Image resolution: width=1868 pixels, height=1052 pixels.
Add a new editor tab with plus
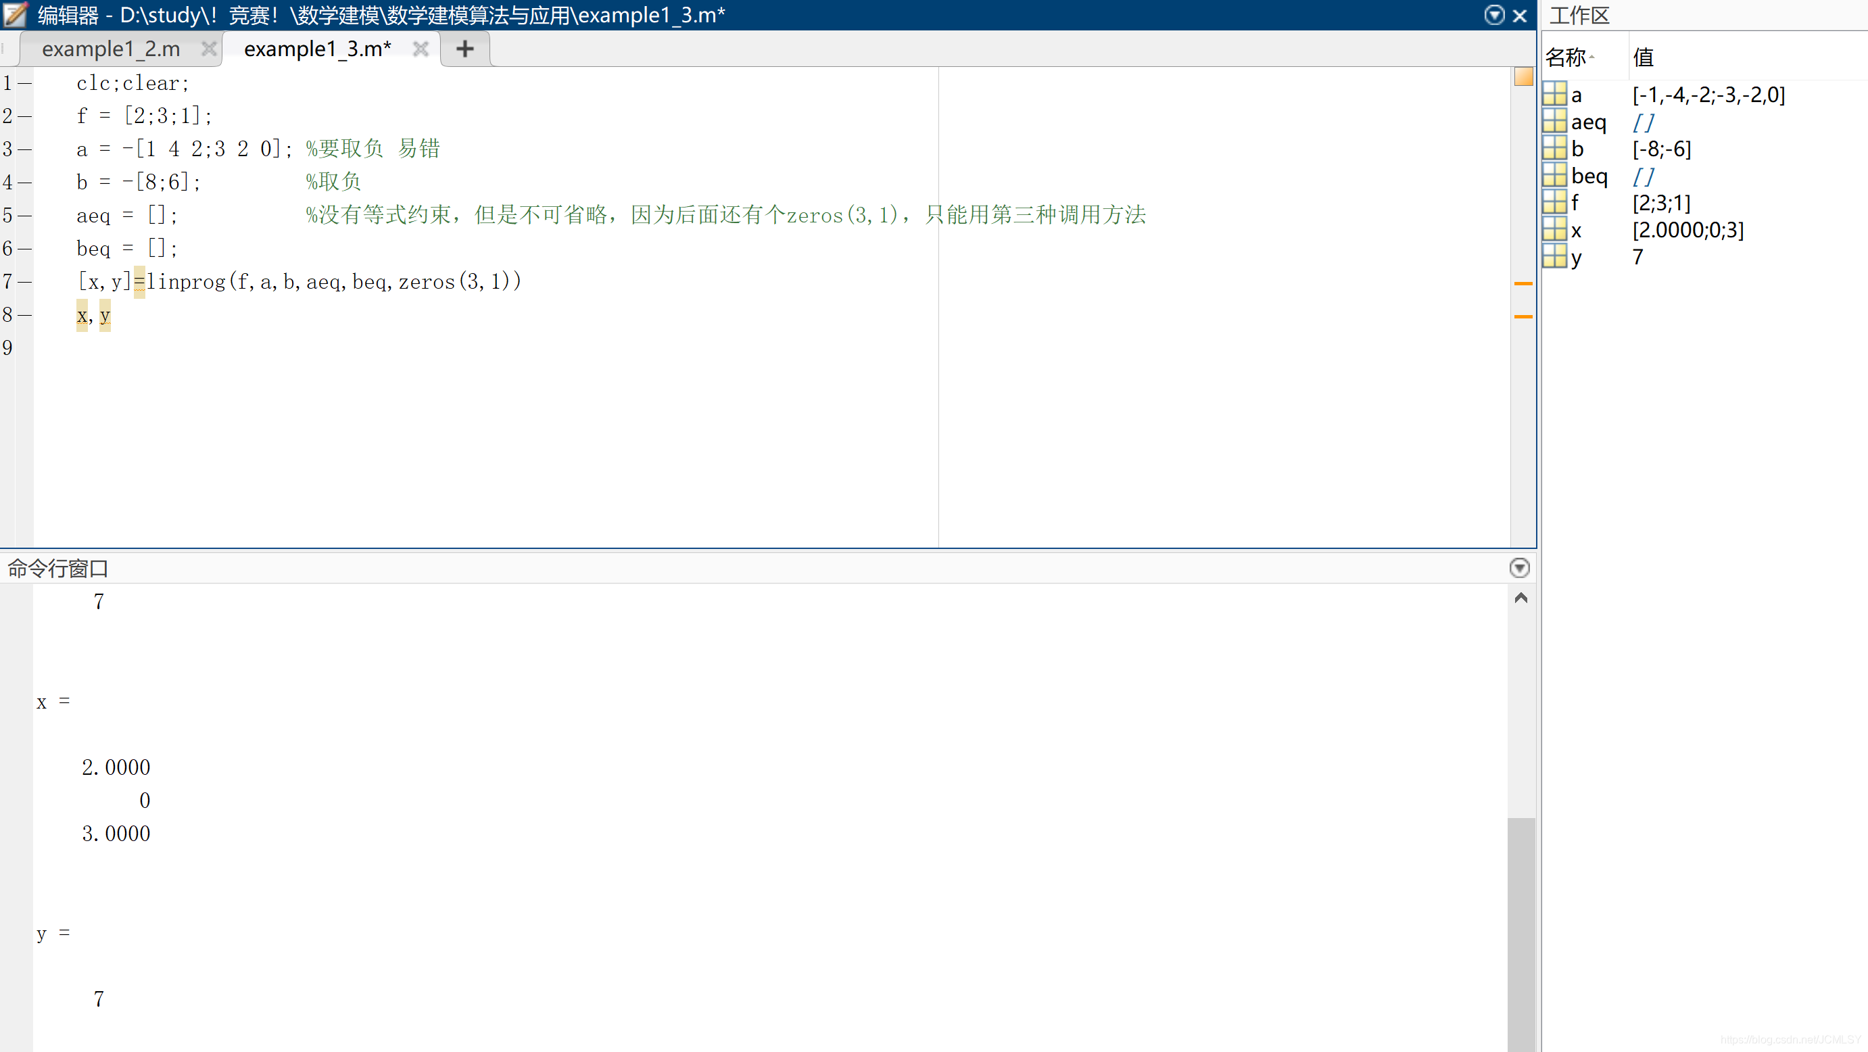(465, 49)
